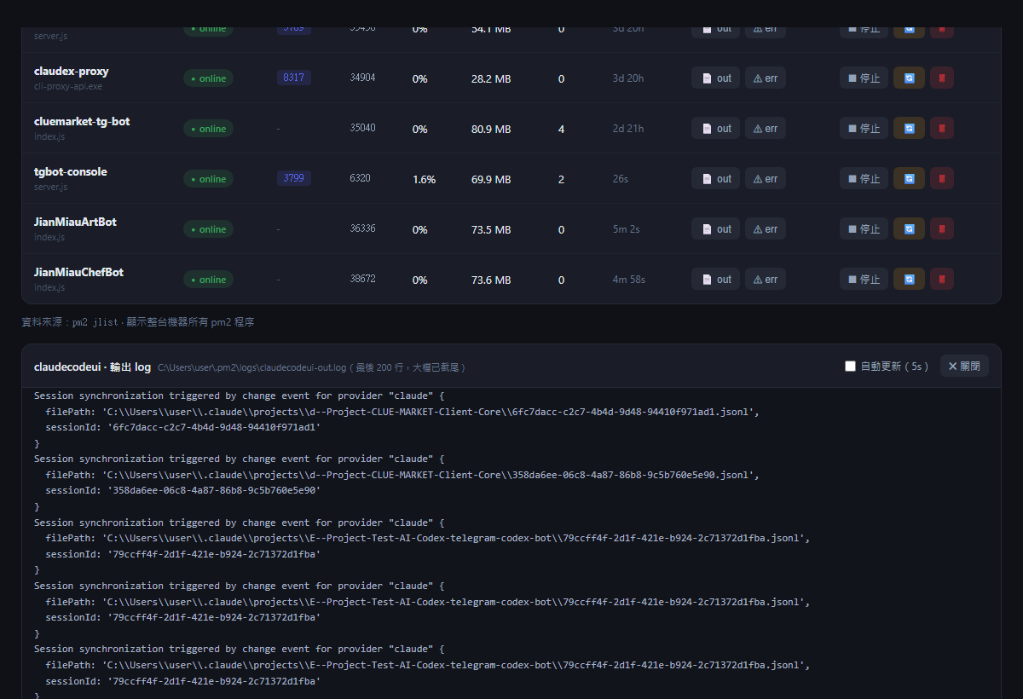
Task: Stop the claudex-proxy process
Action: coord(864,78)
